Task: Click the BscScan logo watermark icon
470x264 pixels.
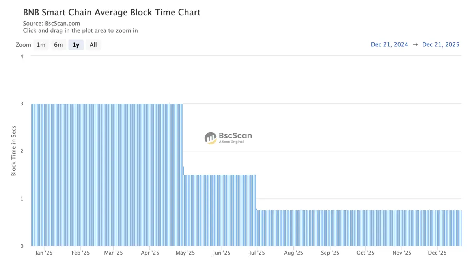Action: coord(211,138)
